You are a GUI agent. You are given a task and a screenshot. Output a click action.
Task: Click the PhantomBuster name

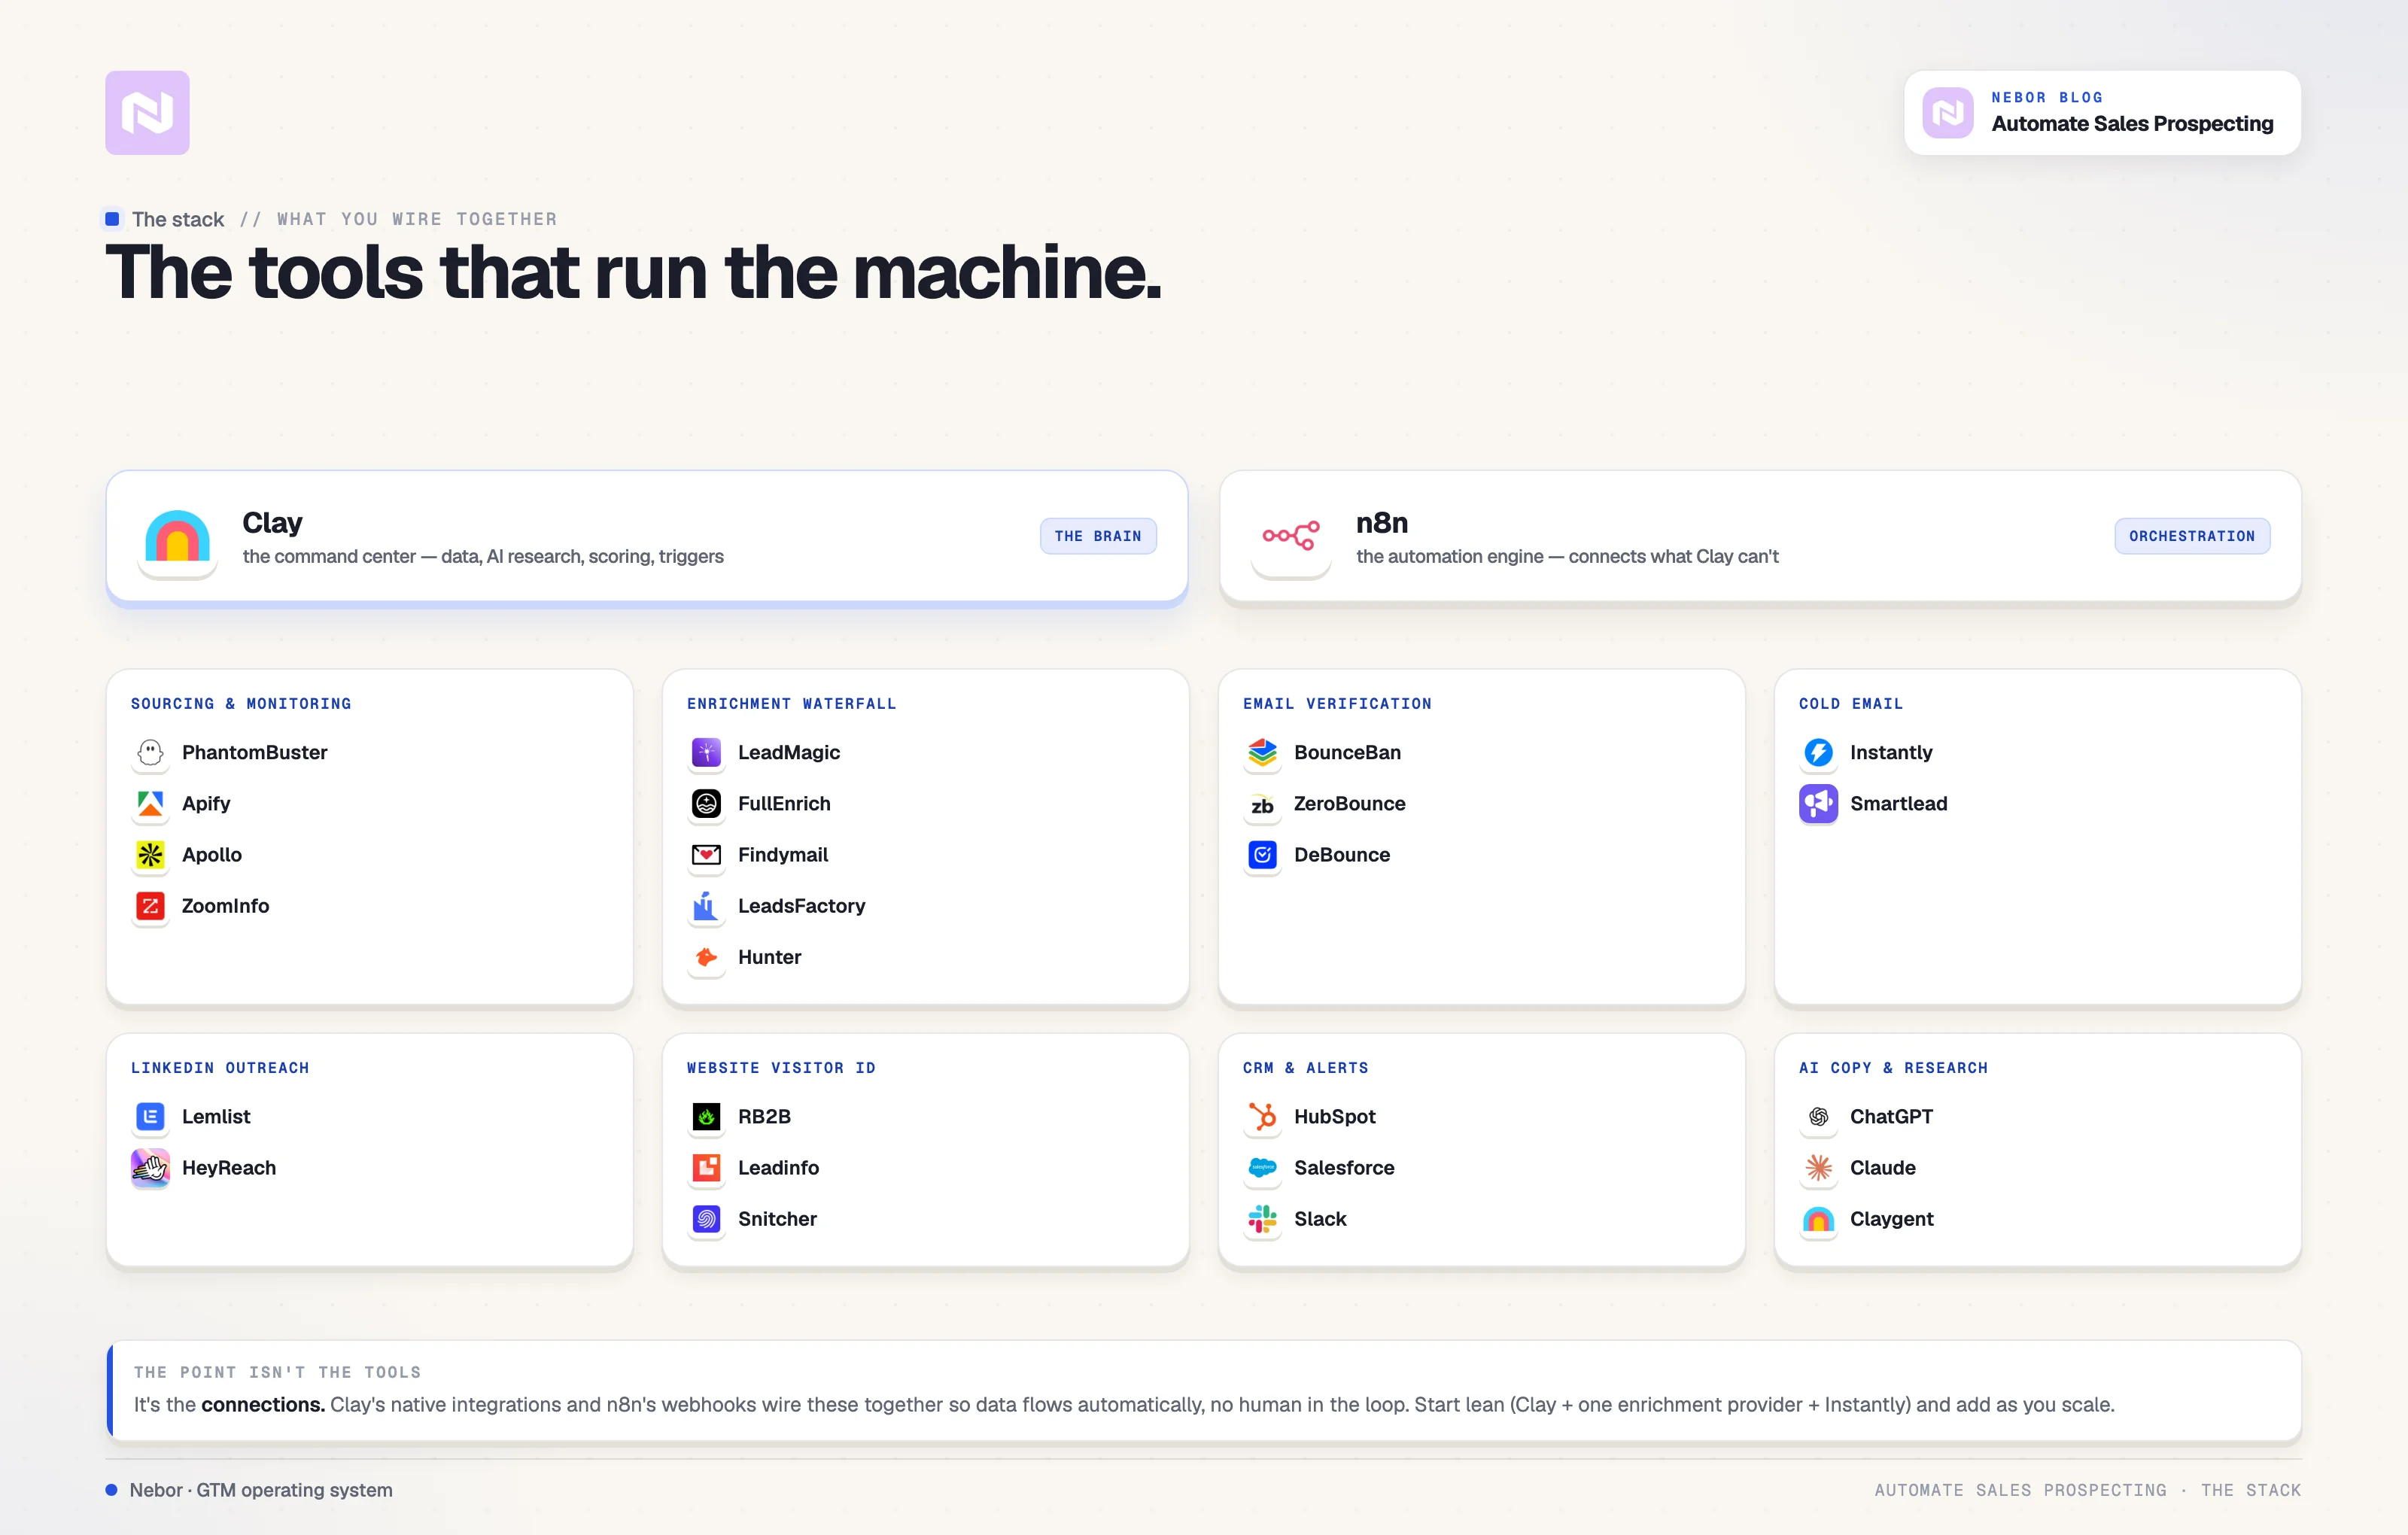tap(254, 752)
